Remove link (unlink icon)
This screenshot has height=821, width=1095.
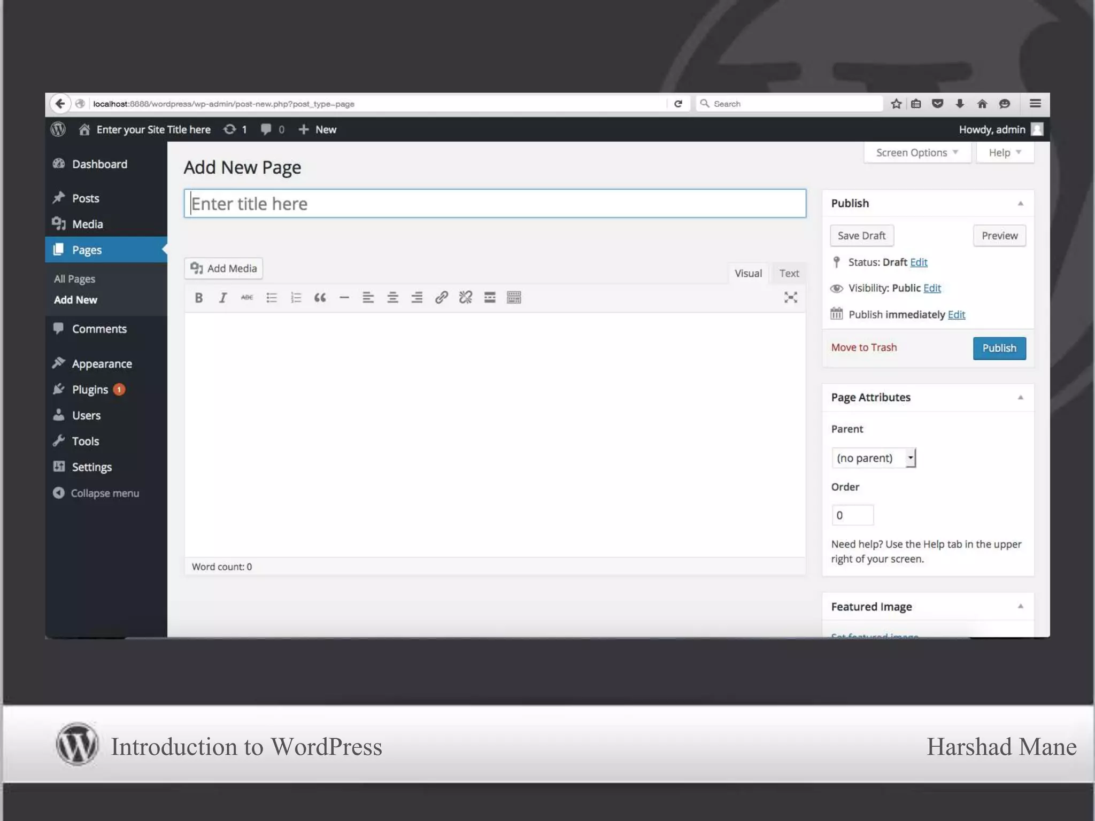[465, 298]
